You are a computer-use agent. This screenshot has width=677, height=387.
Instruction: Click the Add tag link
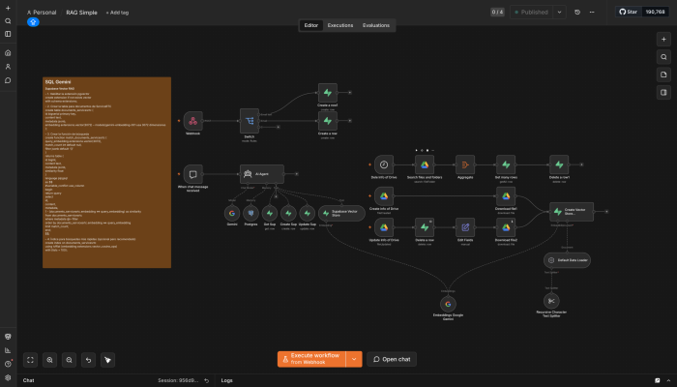(x=117, y=13)
